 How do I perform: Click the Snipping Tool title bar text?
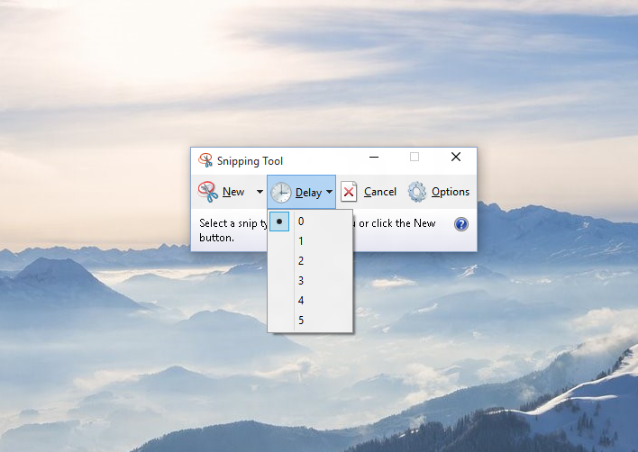click(x=250, y=161)
